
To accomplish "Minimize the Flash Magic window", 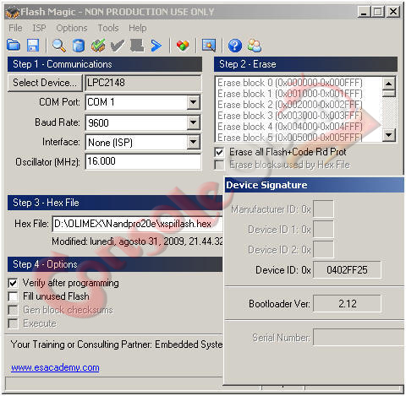I will 365,12.
